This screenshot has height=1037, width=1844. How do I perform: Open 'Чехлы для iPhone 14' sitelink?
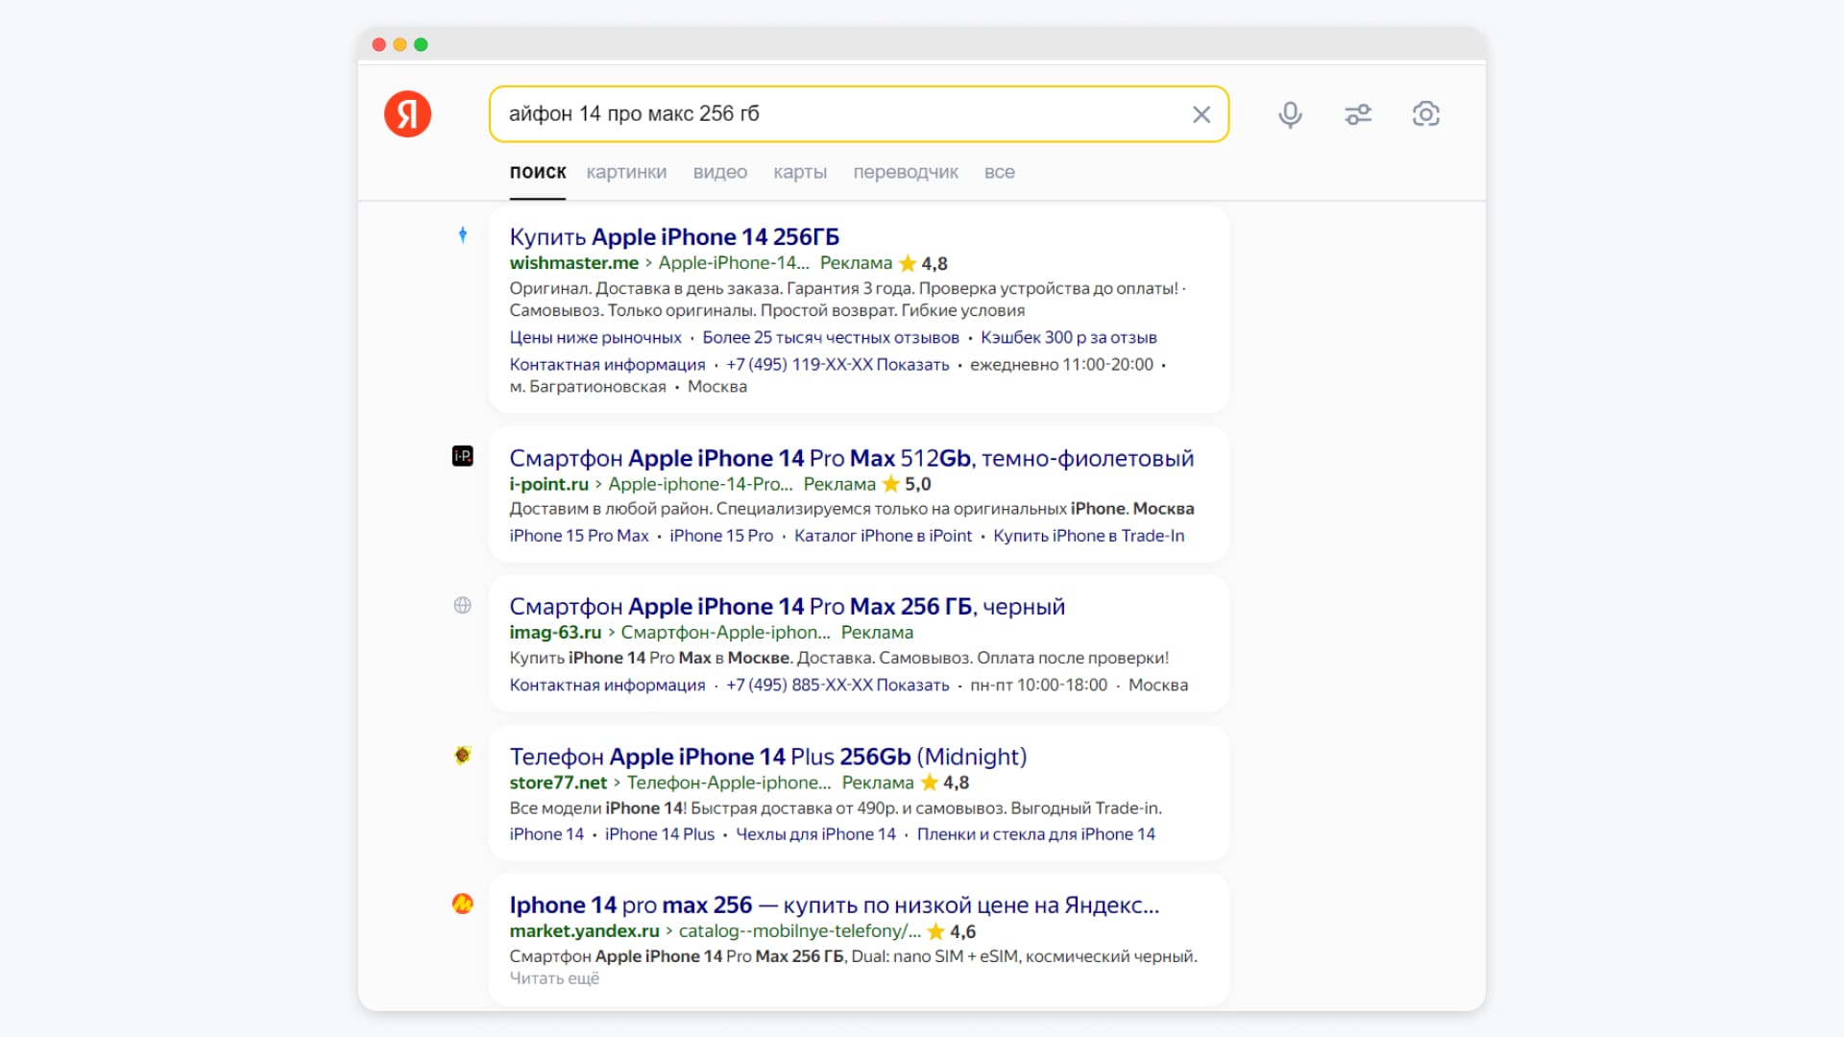click(x=815, y=834)
